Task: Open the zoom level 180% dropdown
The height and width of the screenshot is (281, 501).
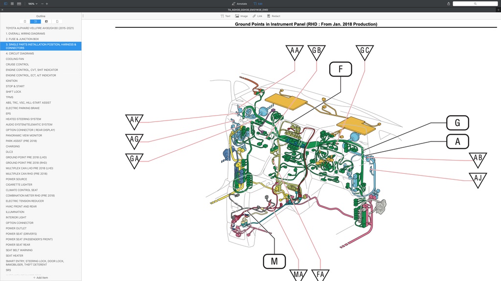Action: click(32, 4)
